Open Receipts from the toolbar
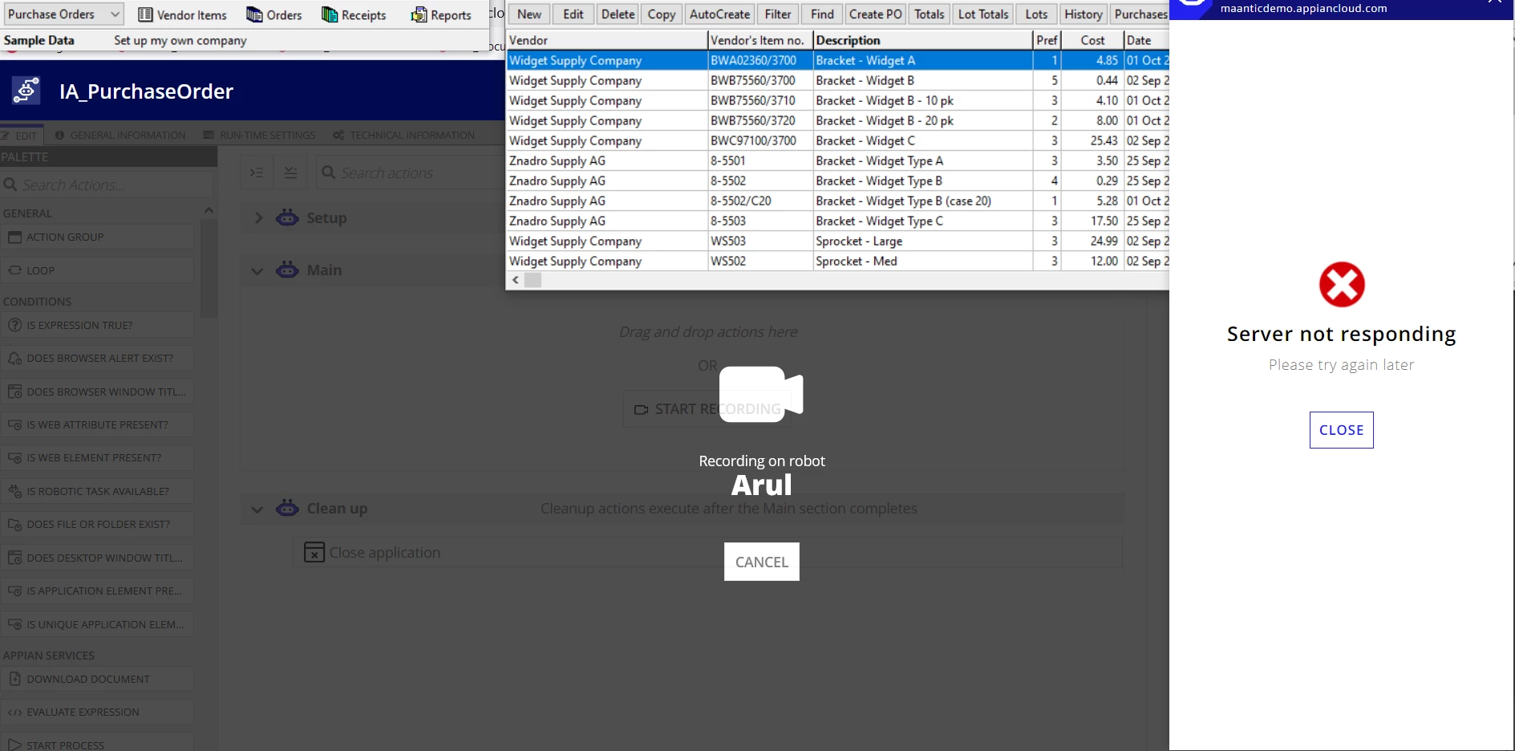 point(354,14)
